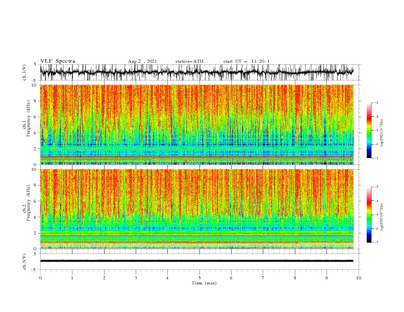Click the log(PSD) label next to ch.2 color scale
Screen dimensions: 404x312
point(382,217)
